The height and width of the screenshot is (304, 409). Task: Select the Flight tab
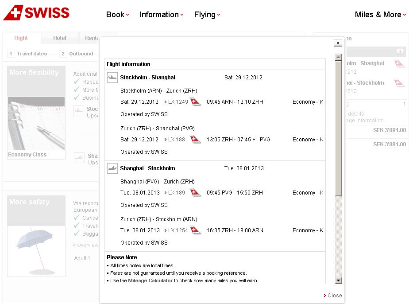pos(21,38)
